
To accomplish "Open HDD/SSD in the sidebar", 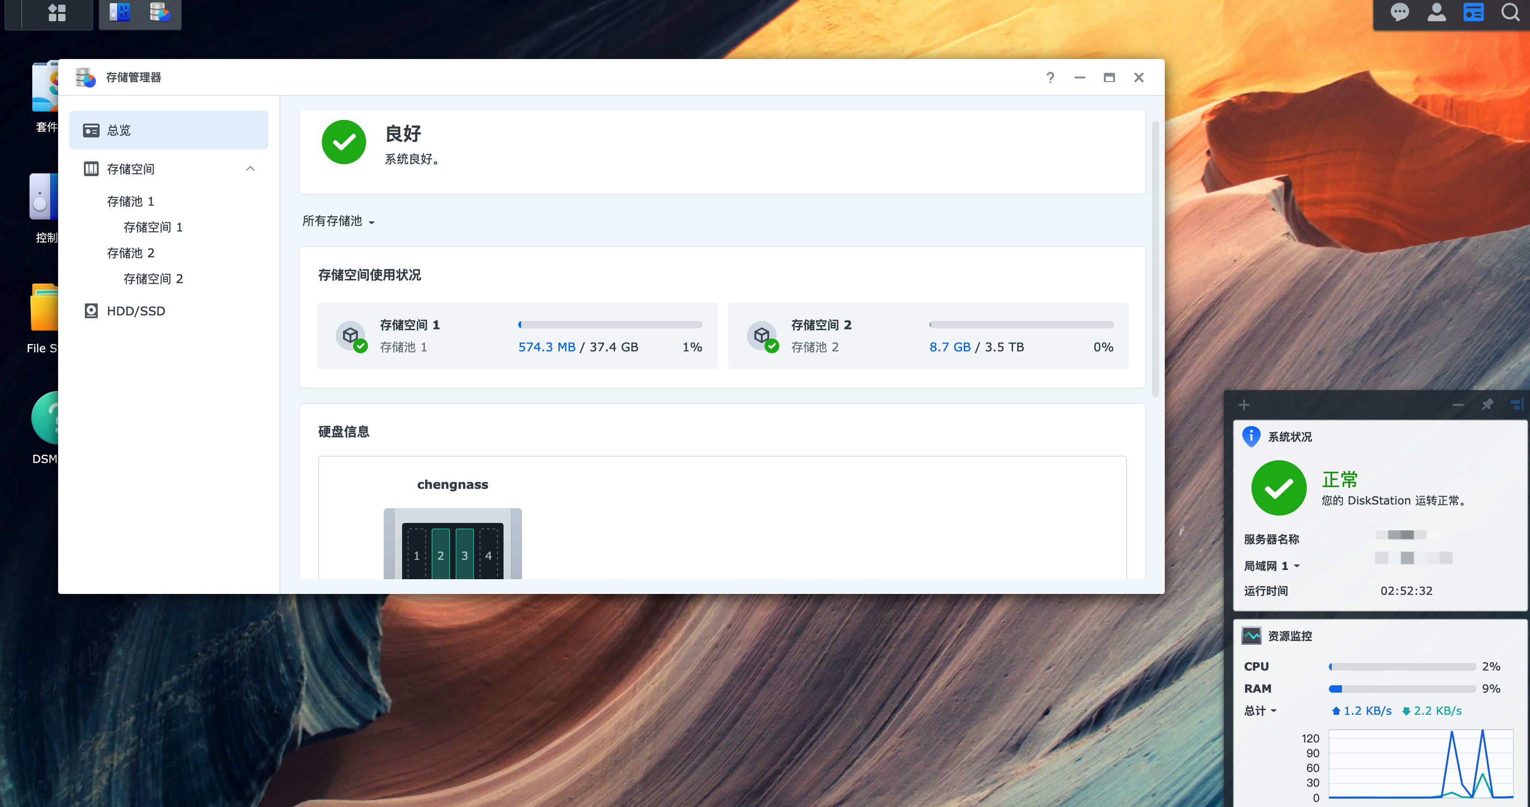I will [x=136, y=311].
